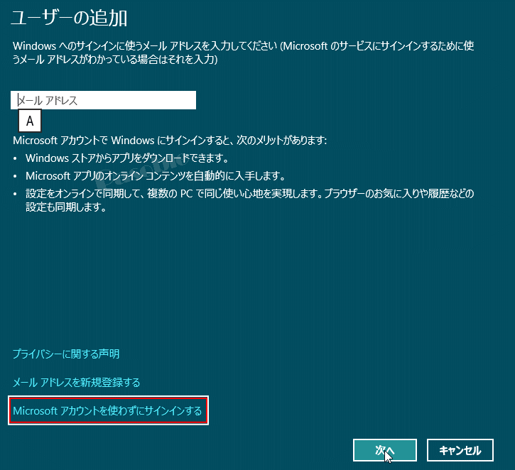Click the 設定をオンラインで同期して bullet text
This screenshot has width=515, height=470.
click(249, 200)
